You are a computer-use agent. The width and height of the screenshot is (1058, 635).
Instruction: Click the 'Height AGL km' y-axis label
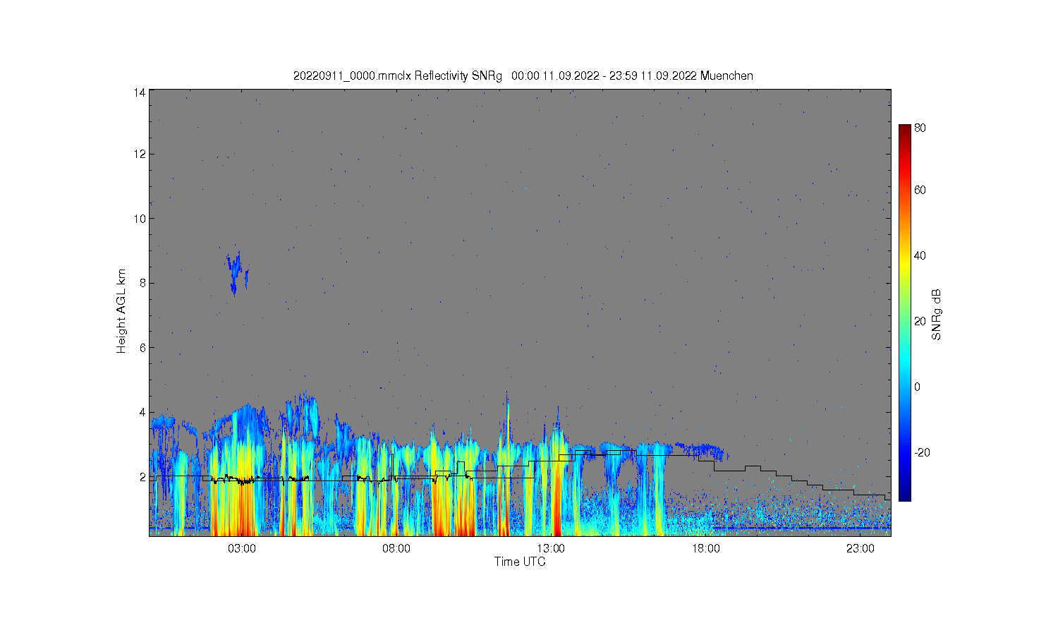point(121,311)
